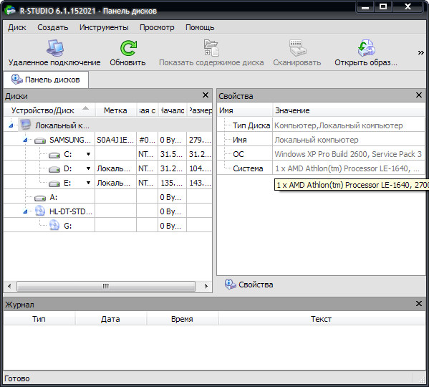
Task: Click the drive icon for C:
Action: coord(54,155)
